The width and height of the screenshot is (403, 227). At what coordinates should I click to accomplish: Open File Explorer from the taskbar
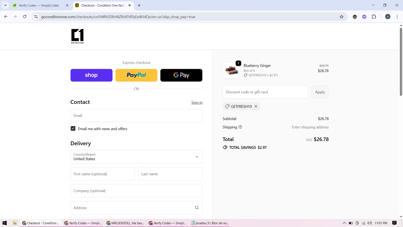tap(15, 223)
